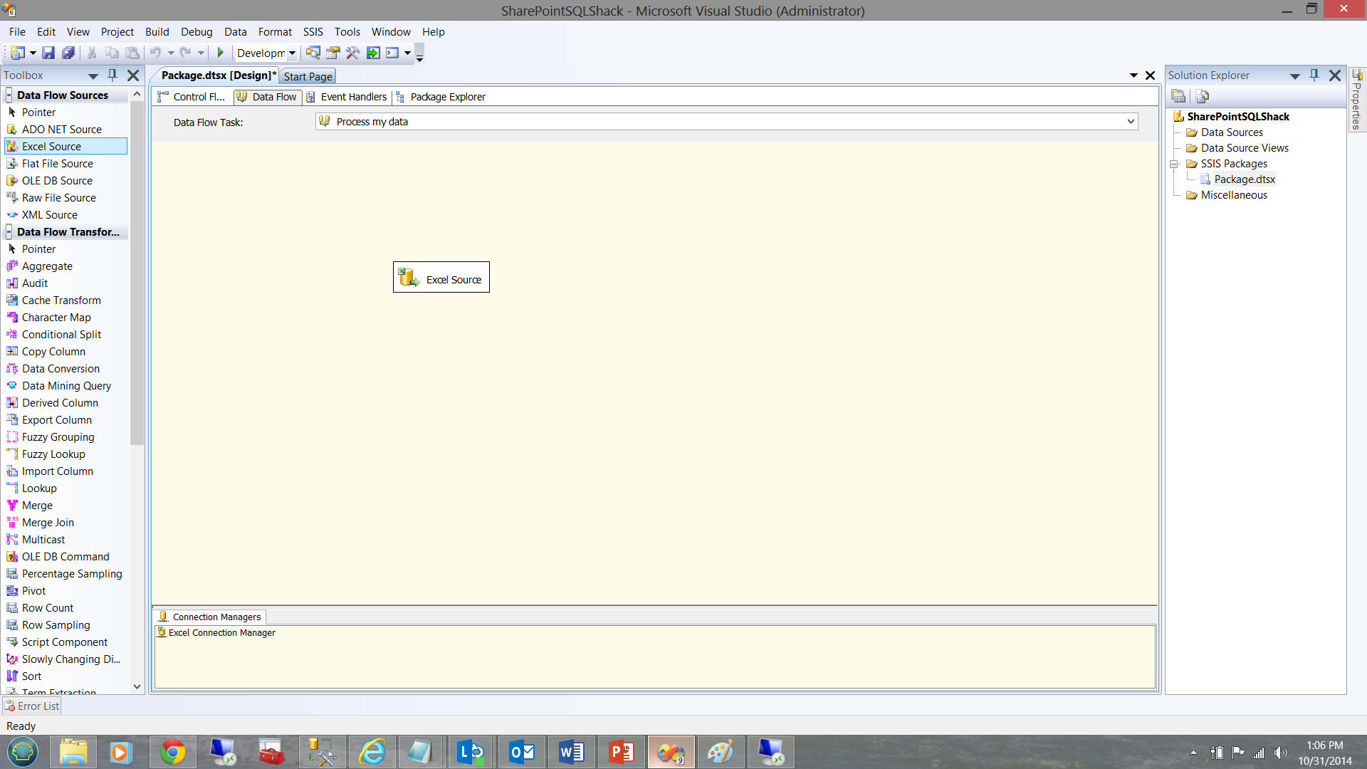Open the solution configuration Development dropdown
1367x769 pixels.
click(x=292, y=53)
